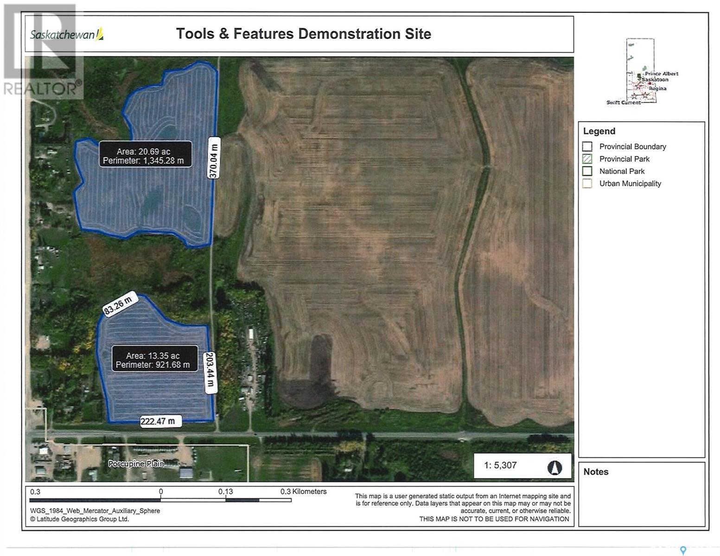
Task: Click the Urban Municipality legend symbol
Action: click(x=587, y=183)
